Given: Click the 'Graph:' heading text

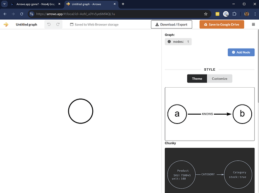Looking at the screenshot, I should click(169, 35).
